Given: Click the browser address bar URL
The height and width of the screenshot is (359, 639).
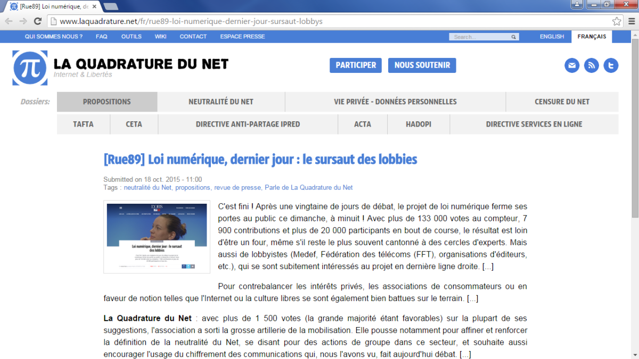Looking at the screenshot, I should (191, 22).
